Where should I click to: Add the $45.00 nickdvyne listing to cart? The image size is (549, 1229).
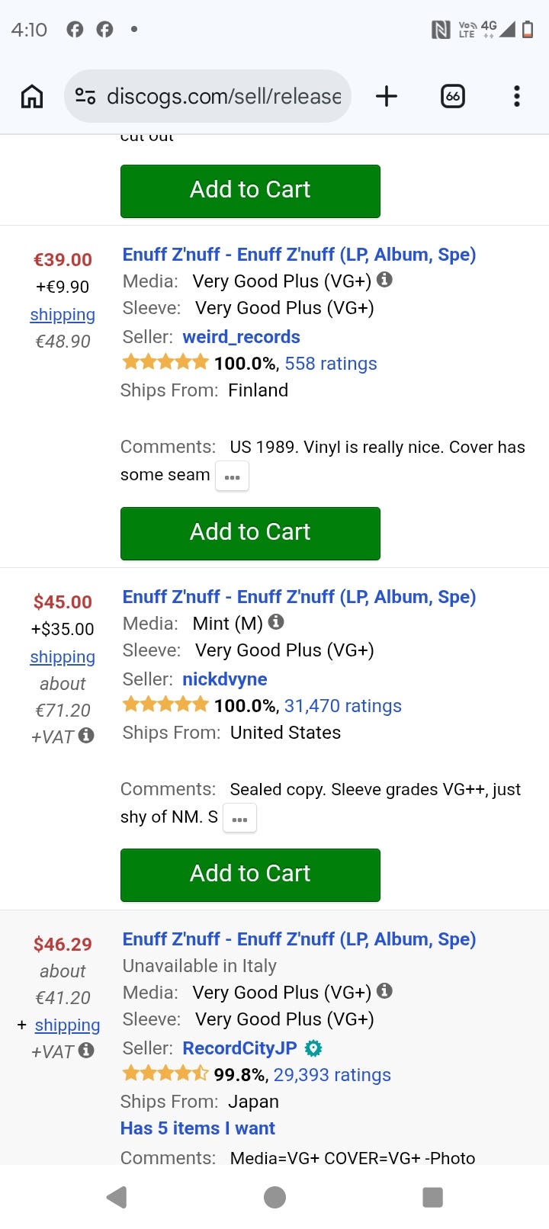coord(250,875)
